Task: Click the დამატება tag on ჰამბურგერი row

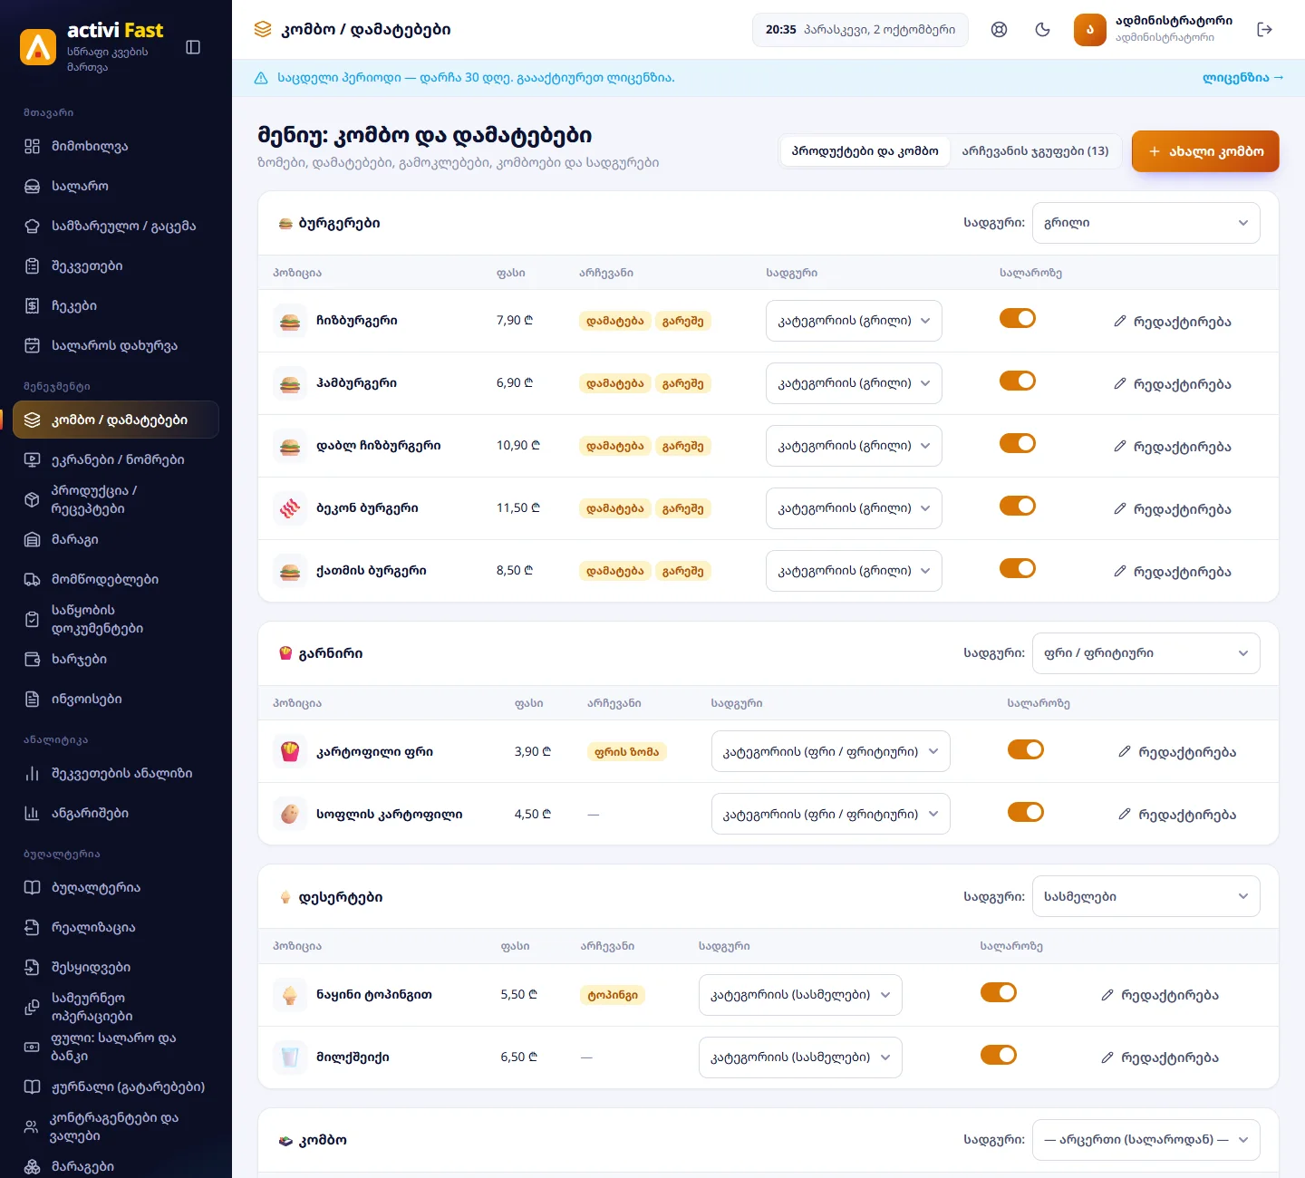Action: tap(615, 383)
